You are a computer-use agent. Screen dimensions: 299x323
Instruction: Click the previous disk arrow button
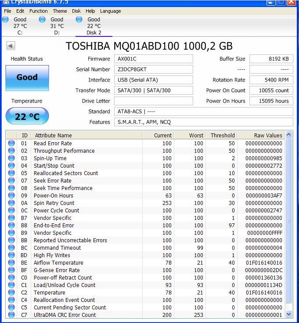coord(11,46)
